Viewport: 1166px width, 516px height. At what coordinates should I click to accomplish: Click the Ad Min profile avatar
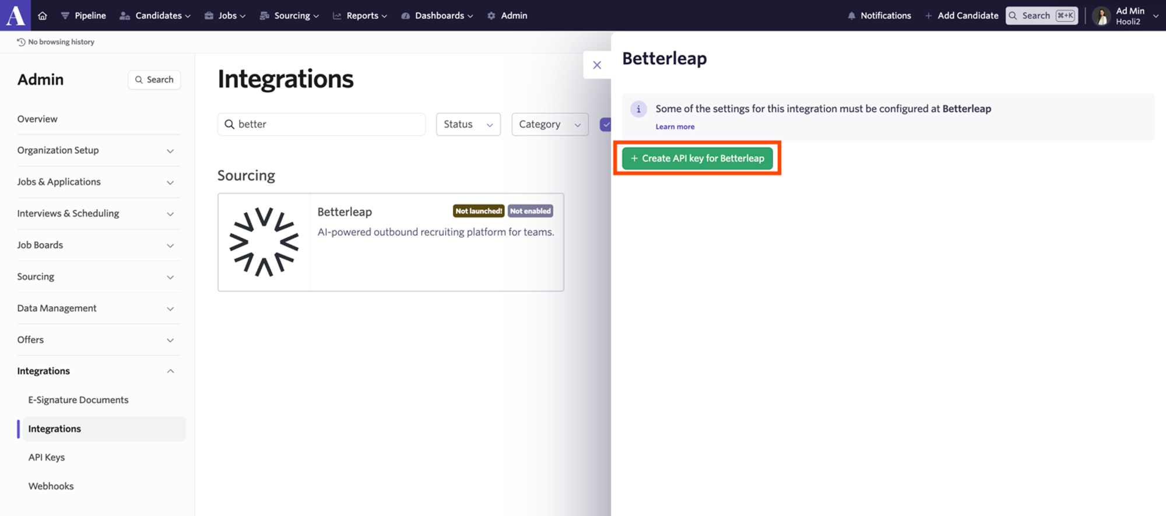pyautogui.click(x=1101, y=16)
